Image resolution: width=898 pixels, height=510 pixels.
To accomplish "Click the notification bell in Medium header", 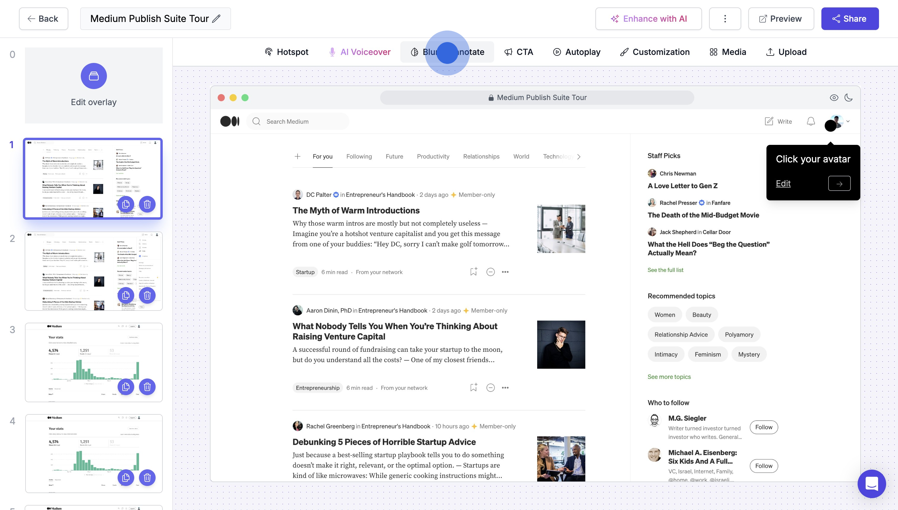I will coord(810,121).
